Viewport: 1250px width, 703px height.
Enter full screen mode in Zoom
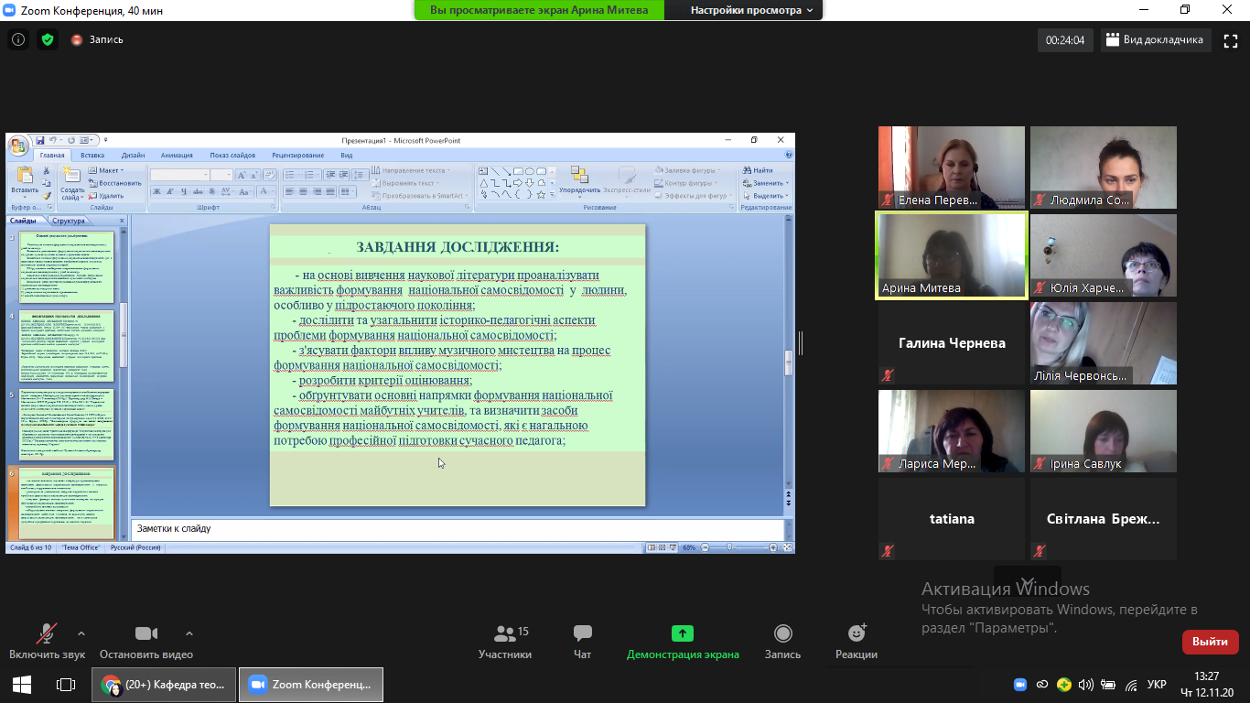[x=1229, y=39]
